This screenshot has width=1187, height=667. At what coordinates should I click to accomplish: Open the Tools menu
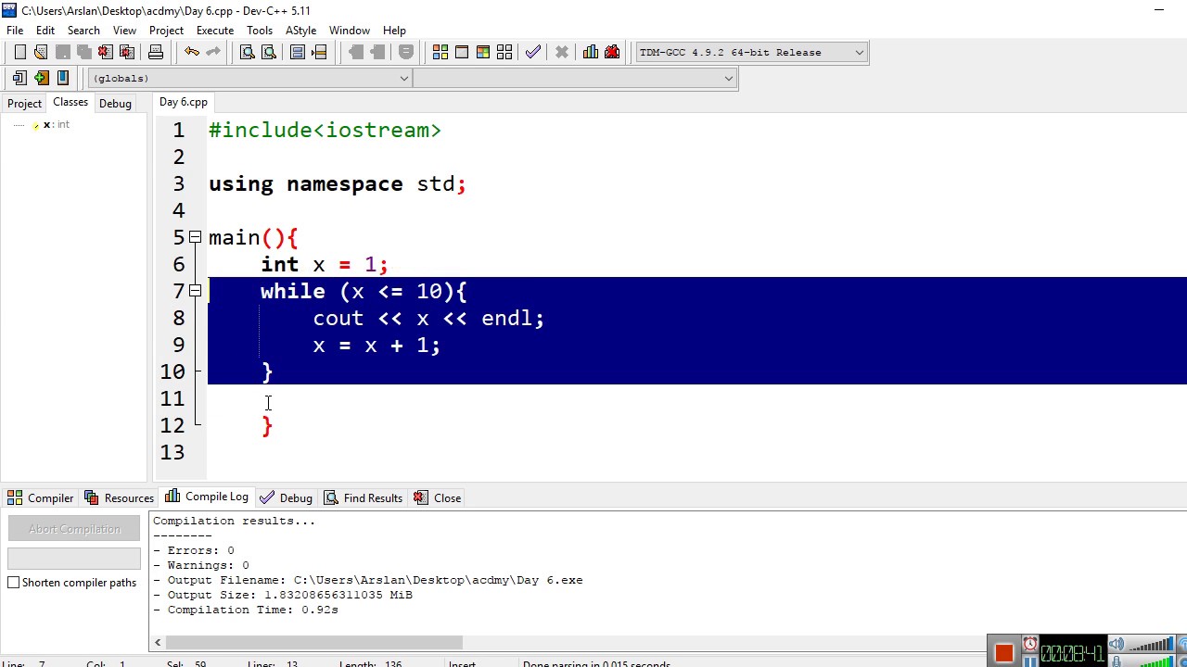[x=260, y=31]
